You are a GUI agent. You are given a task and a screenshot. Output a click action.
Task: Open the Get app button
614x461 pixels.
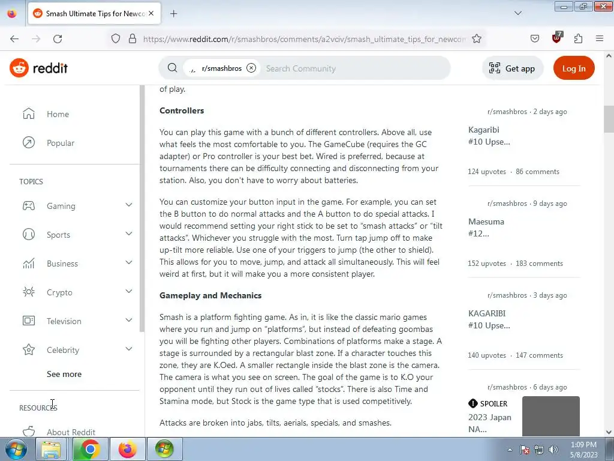[512, 68]
